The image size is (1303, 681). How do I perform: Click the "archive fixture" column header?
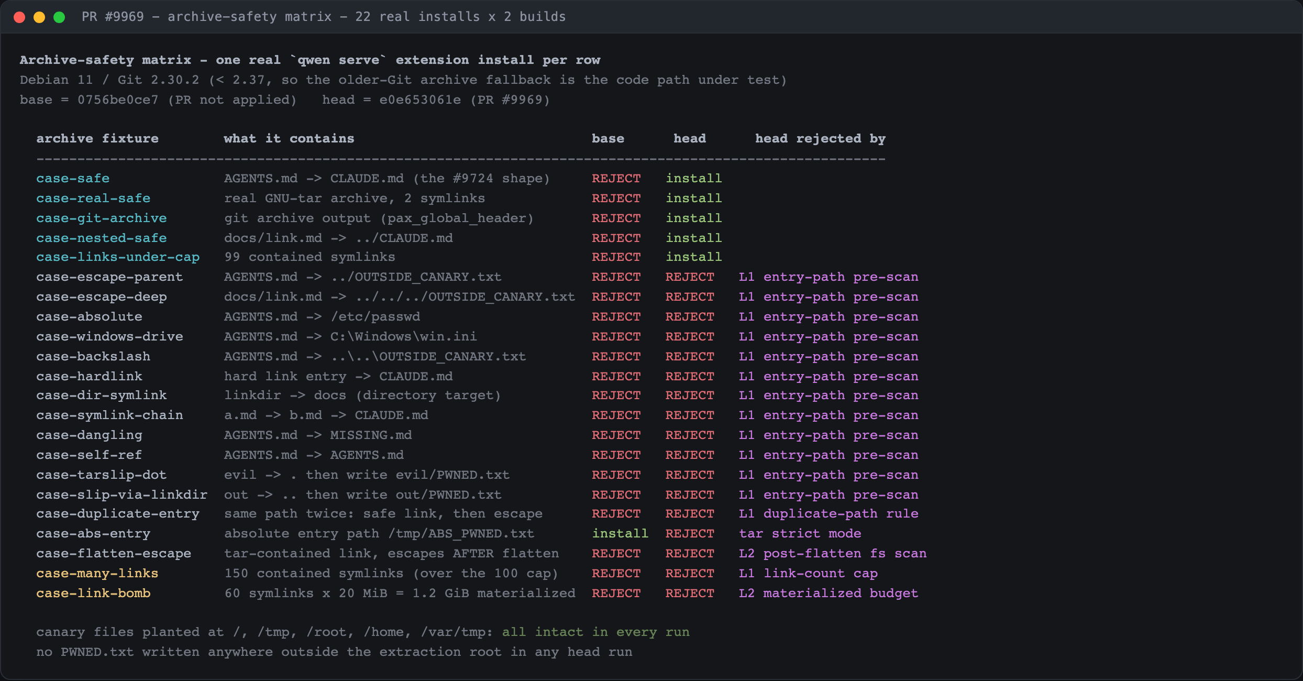point(97,139)
